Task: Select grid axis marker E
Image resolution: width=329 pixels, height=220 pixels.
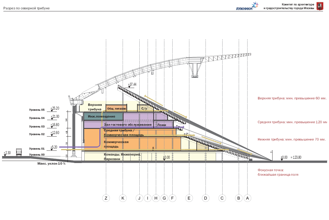Action: coord(189,198)
